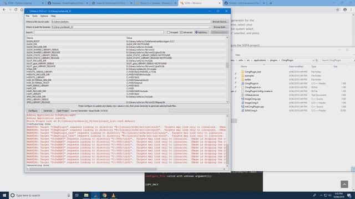This screenshot has width=355, height=199.
Task: Open the Windows Start menu
Action: [4, 195]
